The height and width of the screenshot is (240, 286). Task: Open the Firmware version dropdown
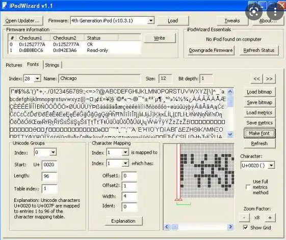[x=151, y=20]
